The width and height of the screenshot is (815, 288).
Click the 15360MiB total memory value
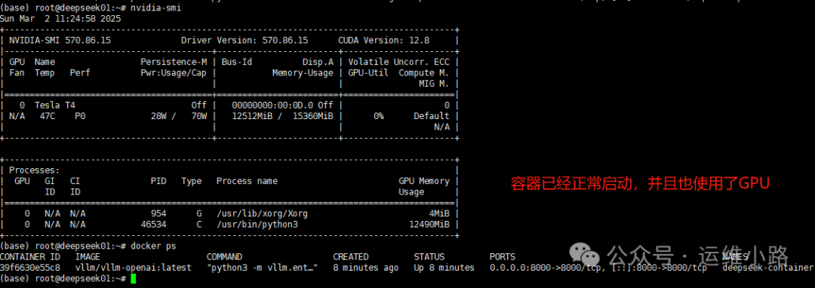312,116
